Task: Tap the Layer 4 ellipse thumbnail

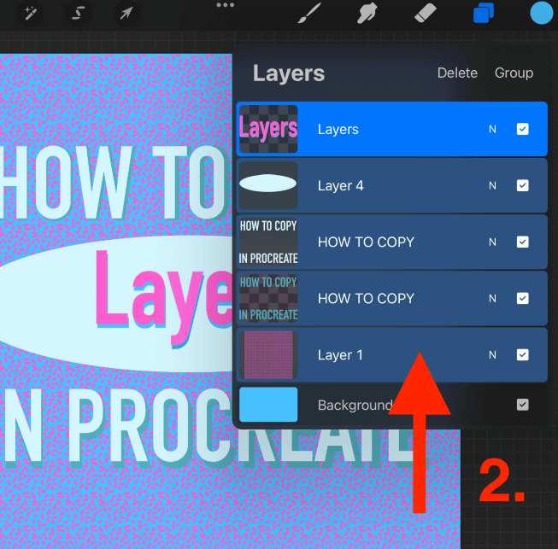Action: coord(268,185)
